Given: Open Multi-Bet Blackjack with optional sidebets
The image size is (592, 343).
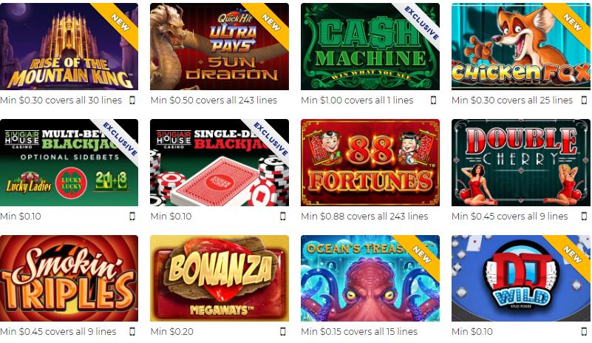Looking at the screenshot, I should point(69,163).
